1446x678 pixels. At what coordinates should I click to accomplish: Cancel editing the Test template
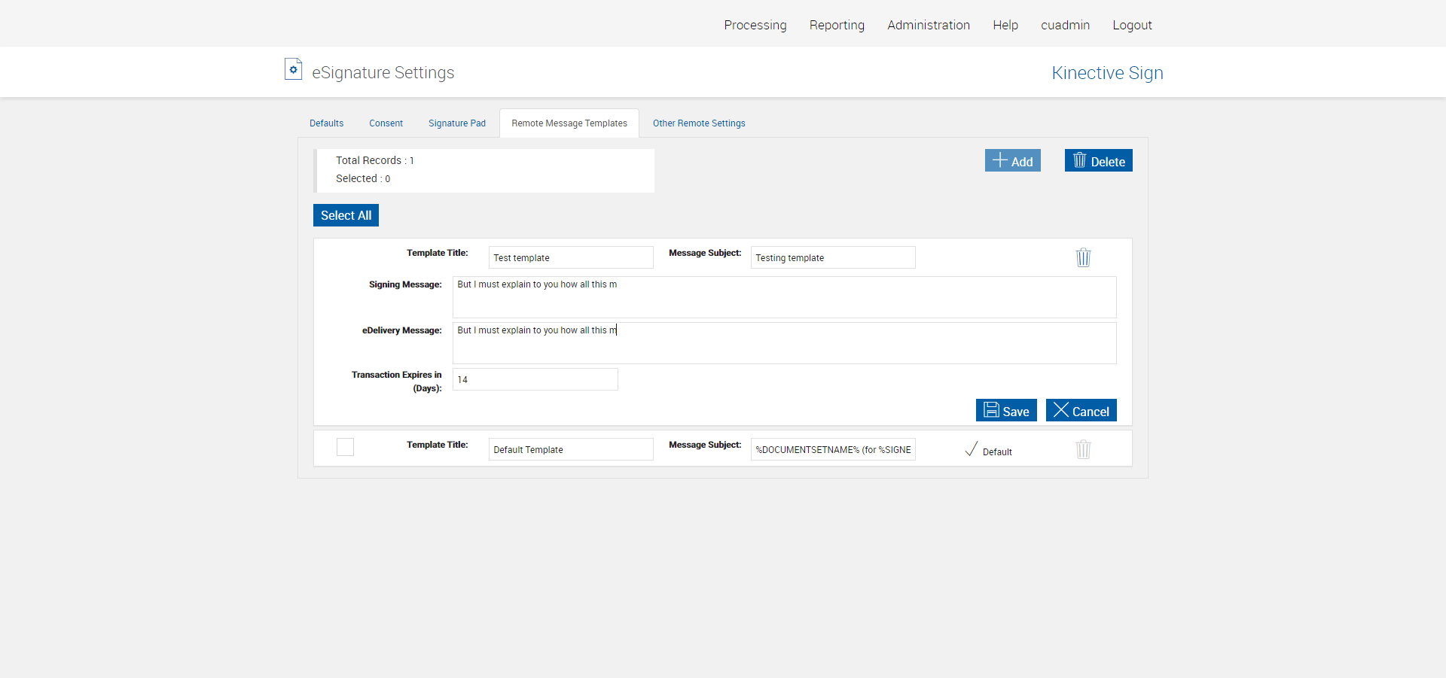pos(1081,410)
